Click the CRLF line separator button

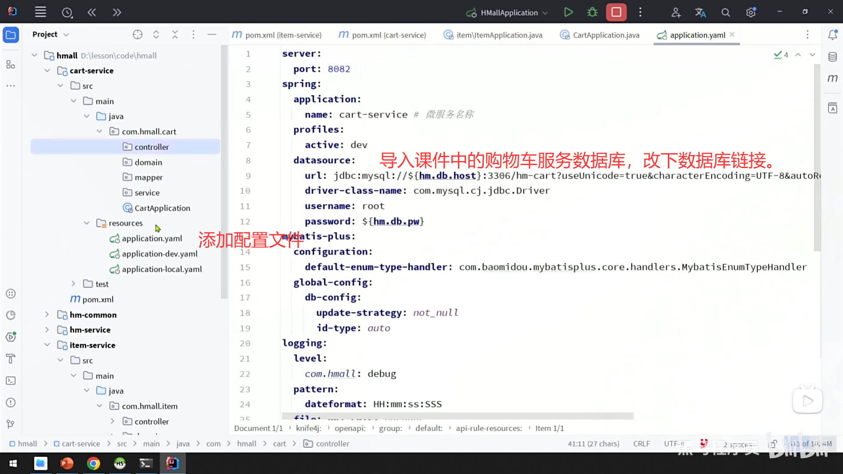[641, 444]
